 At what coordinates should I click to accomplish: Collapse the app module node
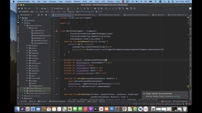[x=21, y=18]
